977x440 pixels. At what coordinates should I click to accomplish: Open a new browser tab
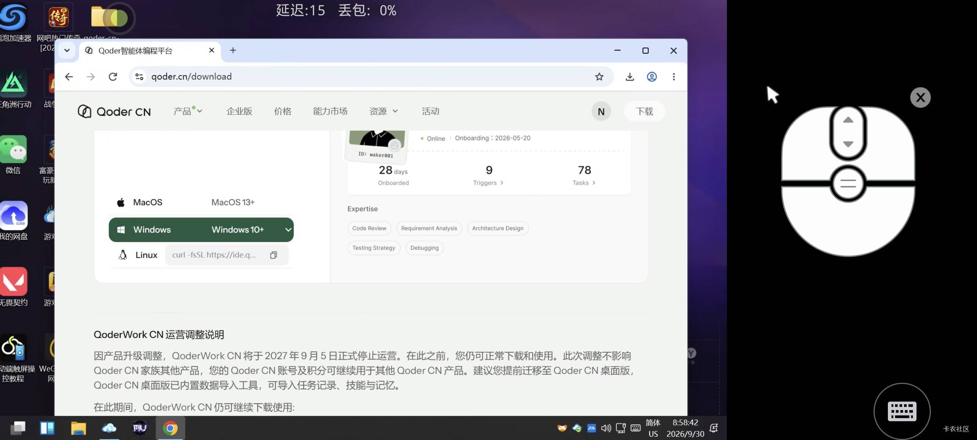point(233,50)
